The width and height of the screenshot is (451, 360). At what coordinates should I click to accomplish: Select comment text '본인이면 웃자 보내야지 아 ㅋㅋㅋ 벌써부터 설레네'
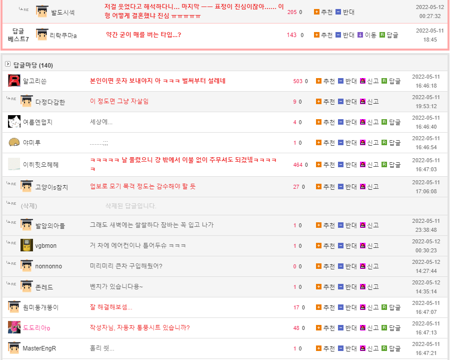click(x=157, y=81)
